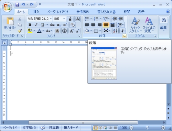
Task: Customize Quick Access Toolbar dropdown
Action: pyautogui.click(x=40, y=4)
